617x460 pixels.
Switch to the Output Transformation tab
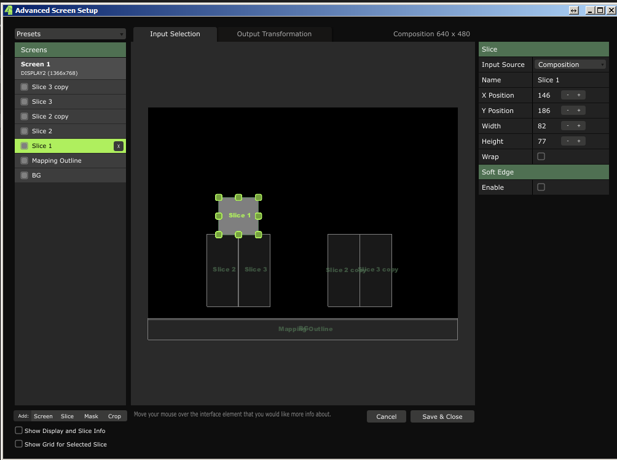(274, 34)
